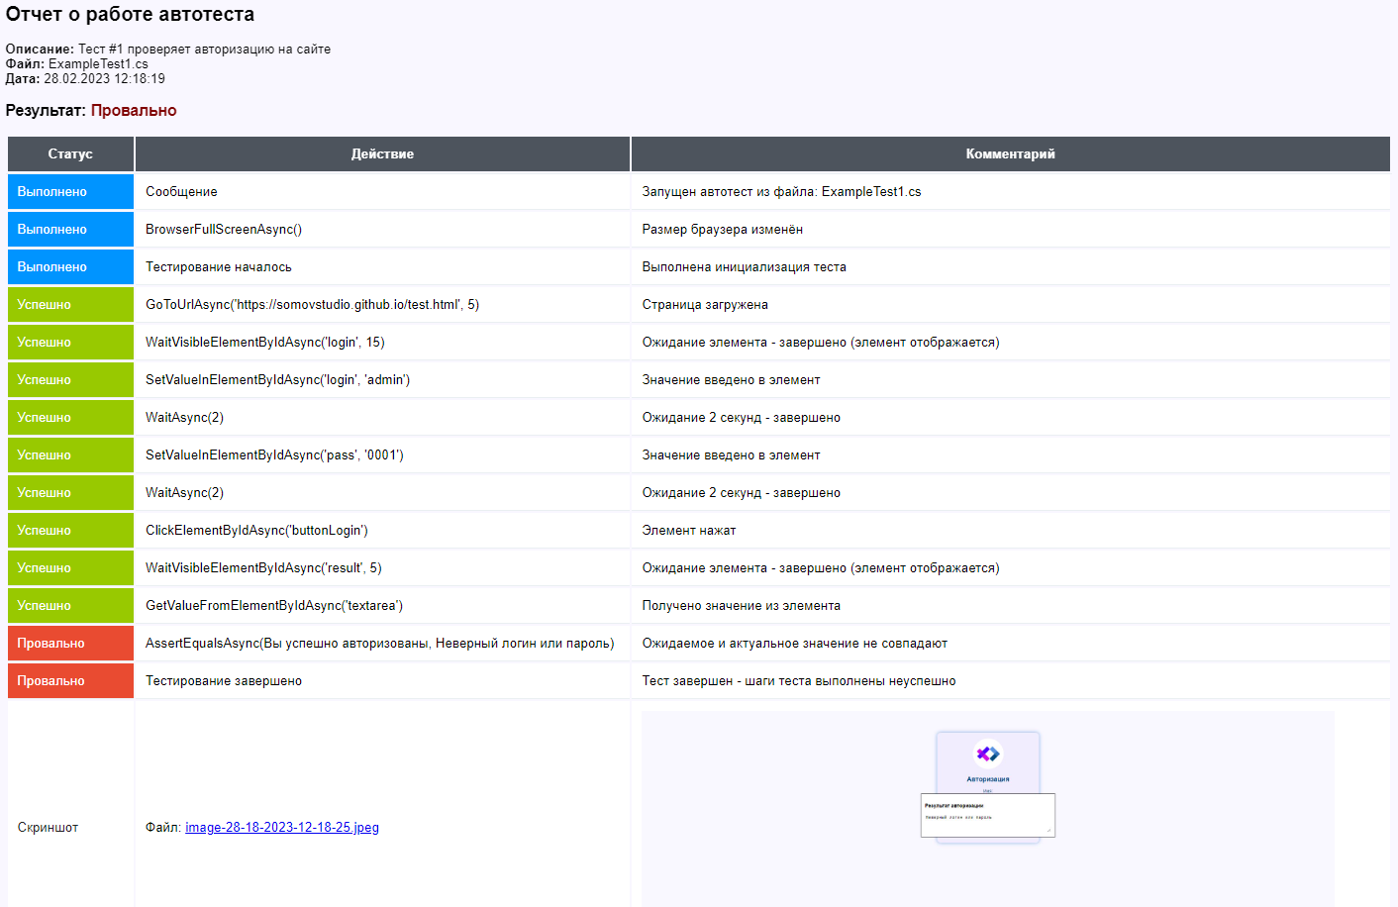Click the red 'Провально' status of the AssertEqualsAsync row
The image size is (1398, 907).
(x=51, y=644)
